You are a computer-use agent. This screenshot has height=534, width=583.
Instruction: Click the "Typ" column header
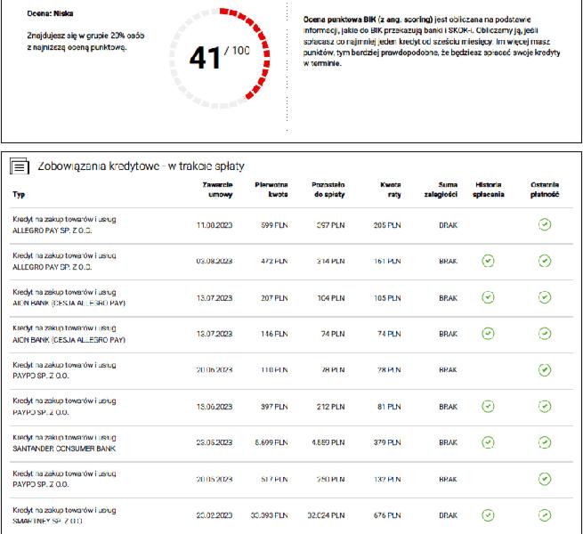click(x=19, y=195)
